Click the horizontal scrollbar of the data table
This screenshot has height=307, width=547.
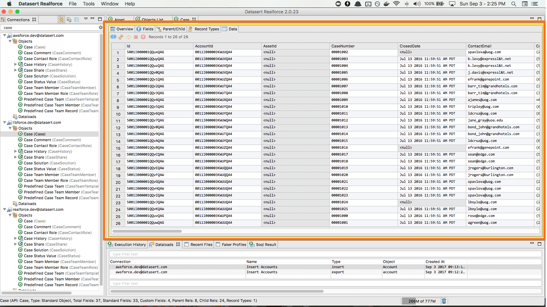(147, 231)
